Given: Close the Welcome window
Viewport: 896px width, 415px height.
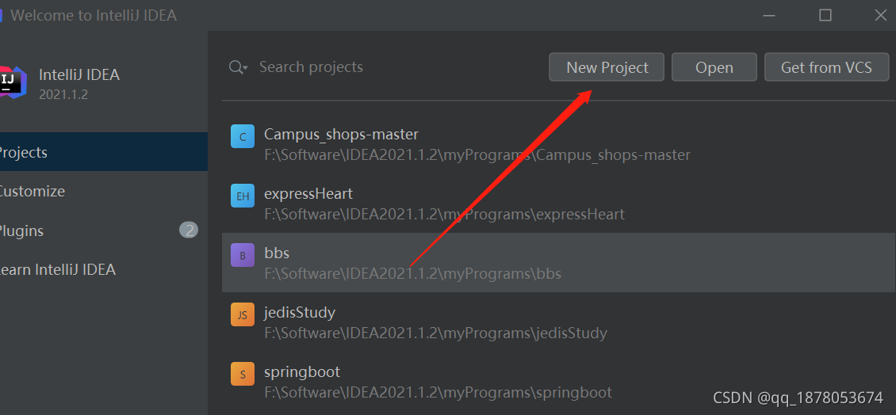Looking at the screenshot, I should point(881,15).
